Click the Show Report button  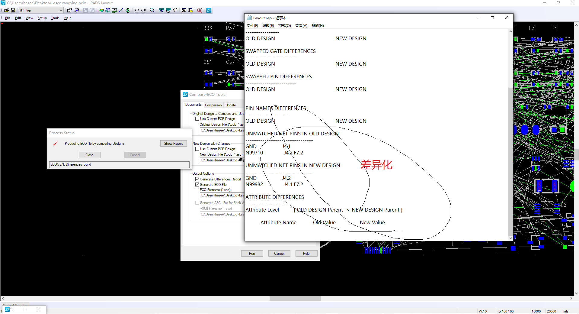point(173,143)
